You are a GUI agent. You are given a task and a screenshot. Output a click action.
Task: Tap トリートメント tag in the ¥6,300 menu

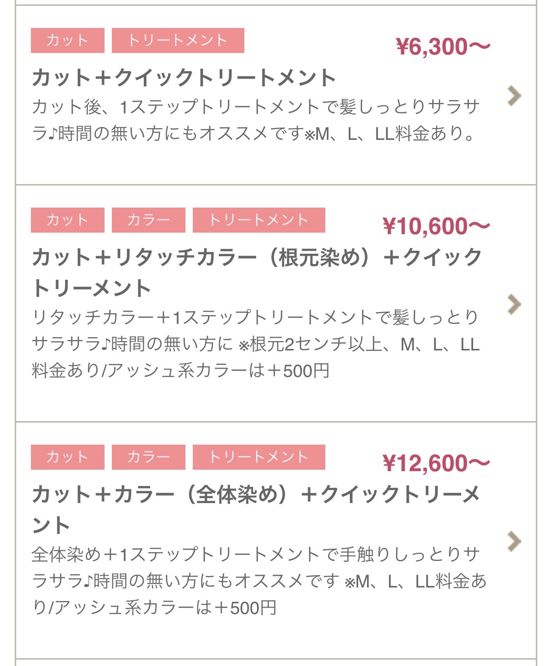pos(178,40)
